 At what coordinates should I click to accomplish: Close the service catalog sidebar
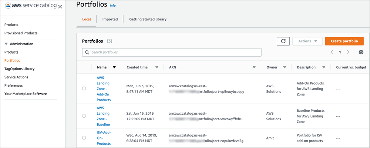pyautogui.click(x=60, y=7)
